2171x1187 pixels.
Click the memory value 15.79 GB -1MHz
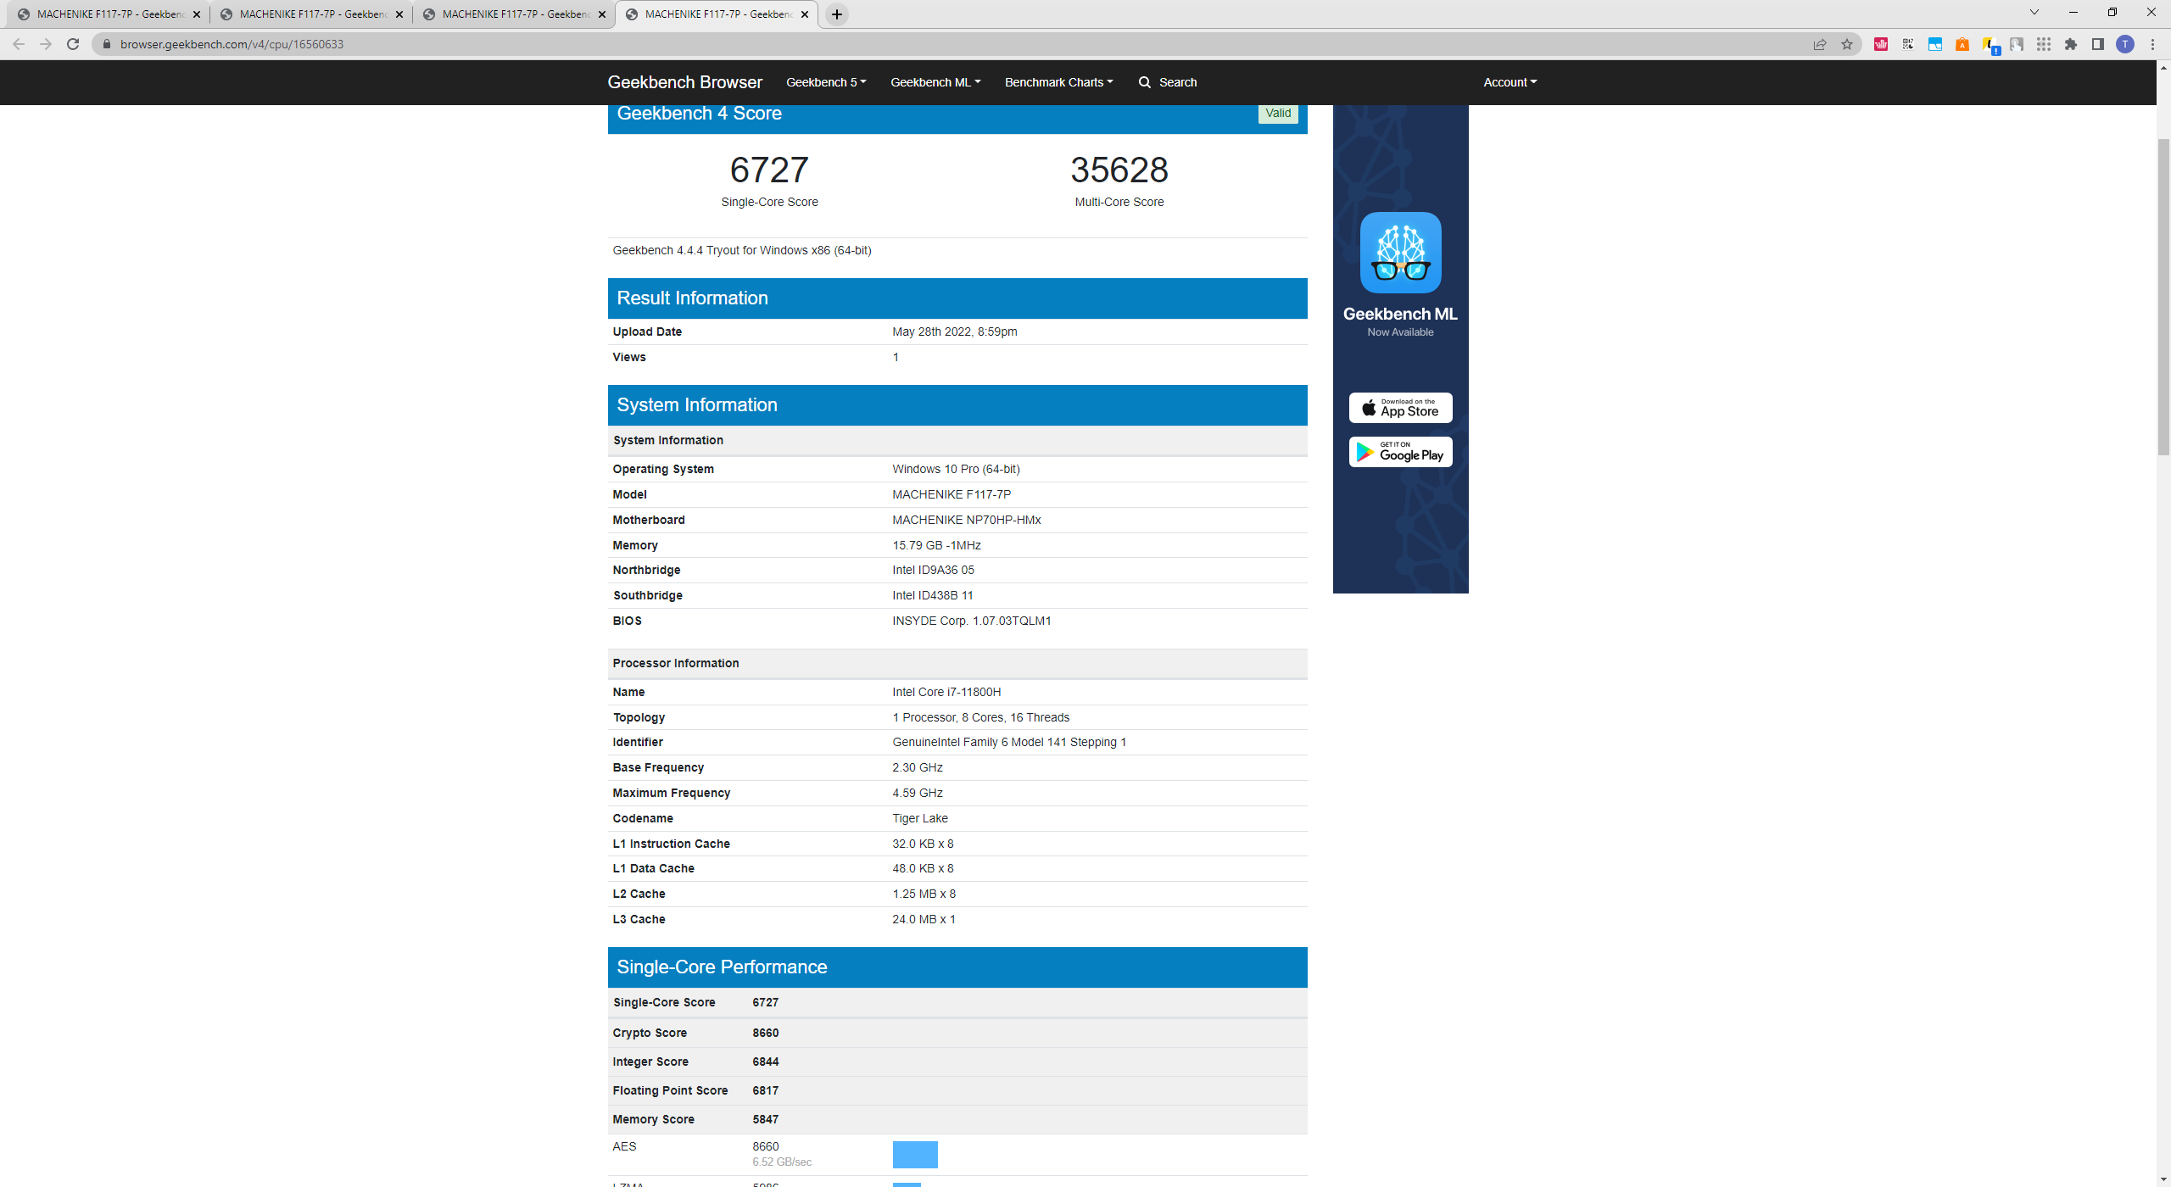pyautogui.click(x=936, y=545)
